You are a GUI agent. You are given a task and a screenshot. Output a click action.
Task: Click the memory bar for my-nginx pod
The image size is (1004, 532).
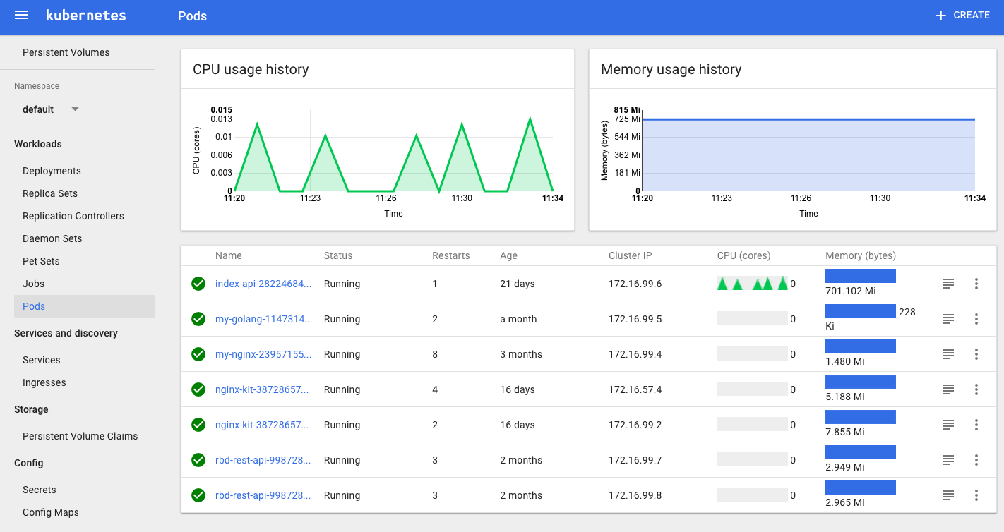tap(861, 346)
